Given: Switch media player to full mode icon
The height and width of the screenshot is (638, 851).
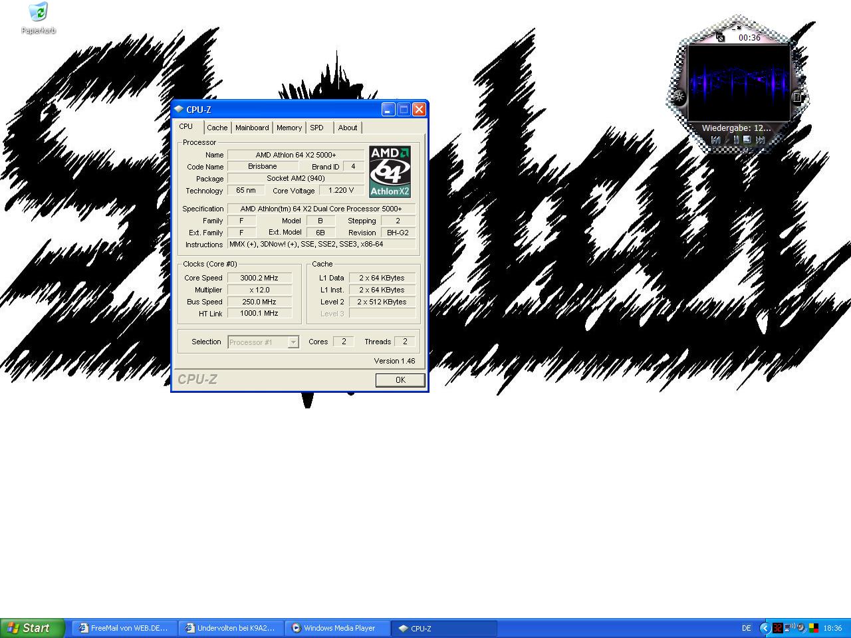Looking at the screenshot, I should 720,37.
